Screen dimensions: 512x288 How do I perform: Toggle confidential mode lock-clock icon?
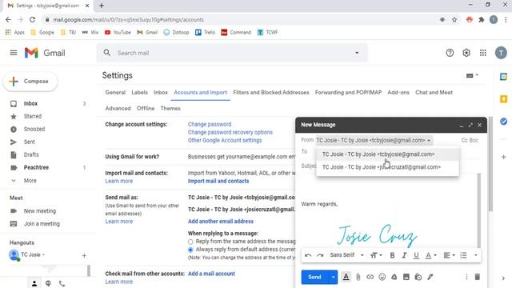[x=418, y=277]
